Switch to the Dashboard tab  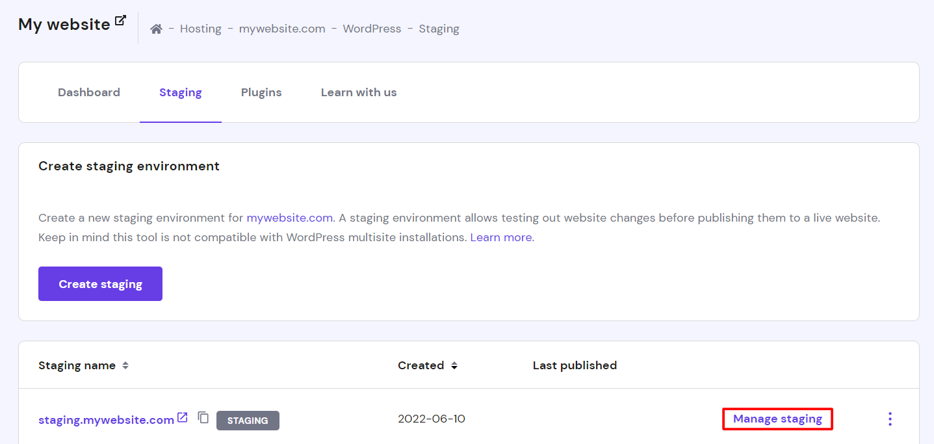coord(88,92)
